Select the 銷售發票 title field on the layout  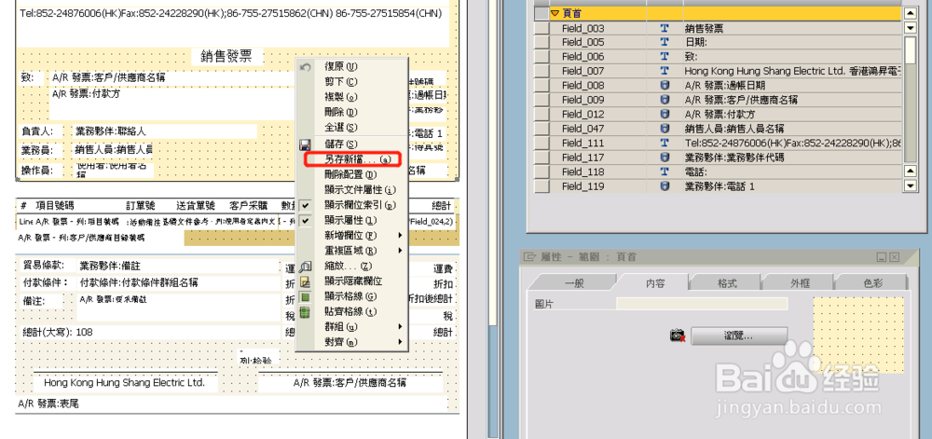point(226,57)
